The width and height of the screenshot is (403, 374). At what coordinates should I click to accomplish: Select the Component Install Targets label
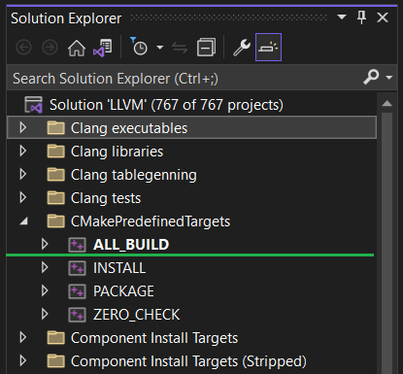tap(154, 338)
